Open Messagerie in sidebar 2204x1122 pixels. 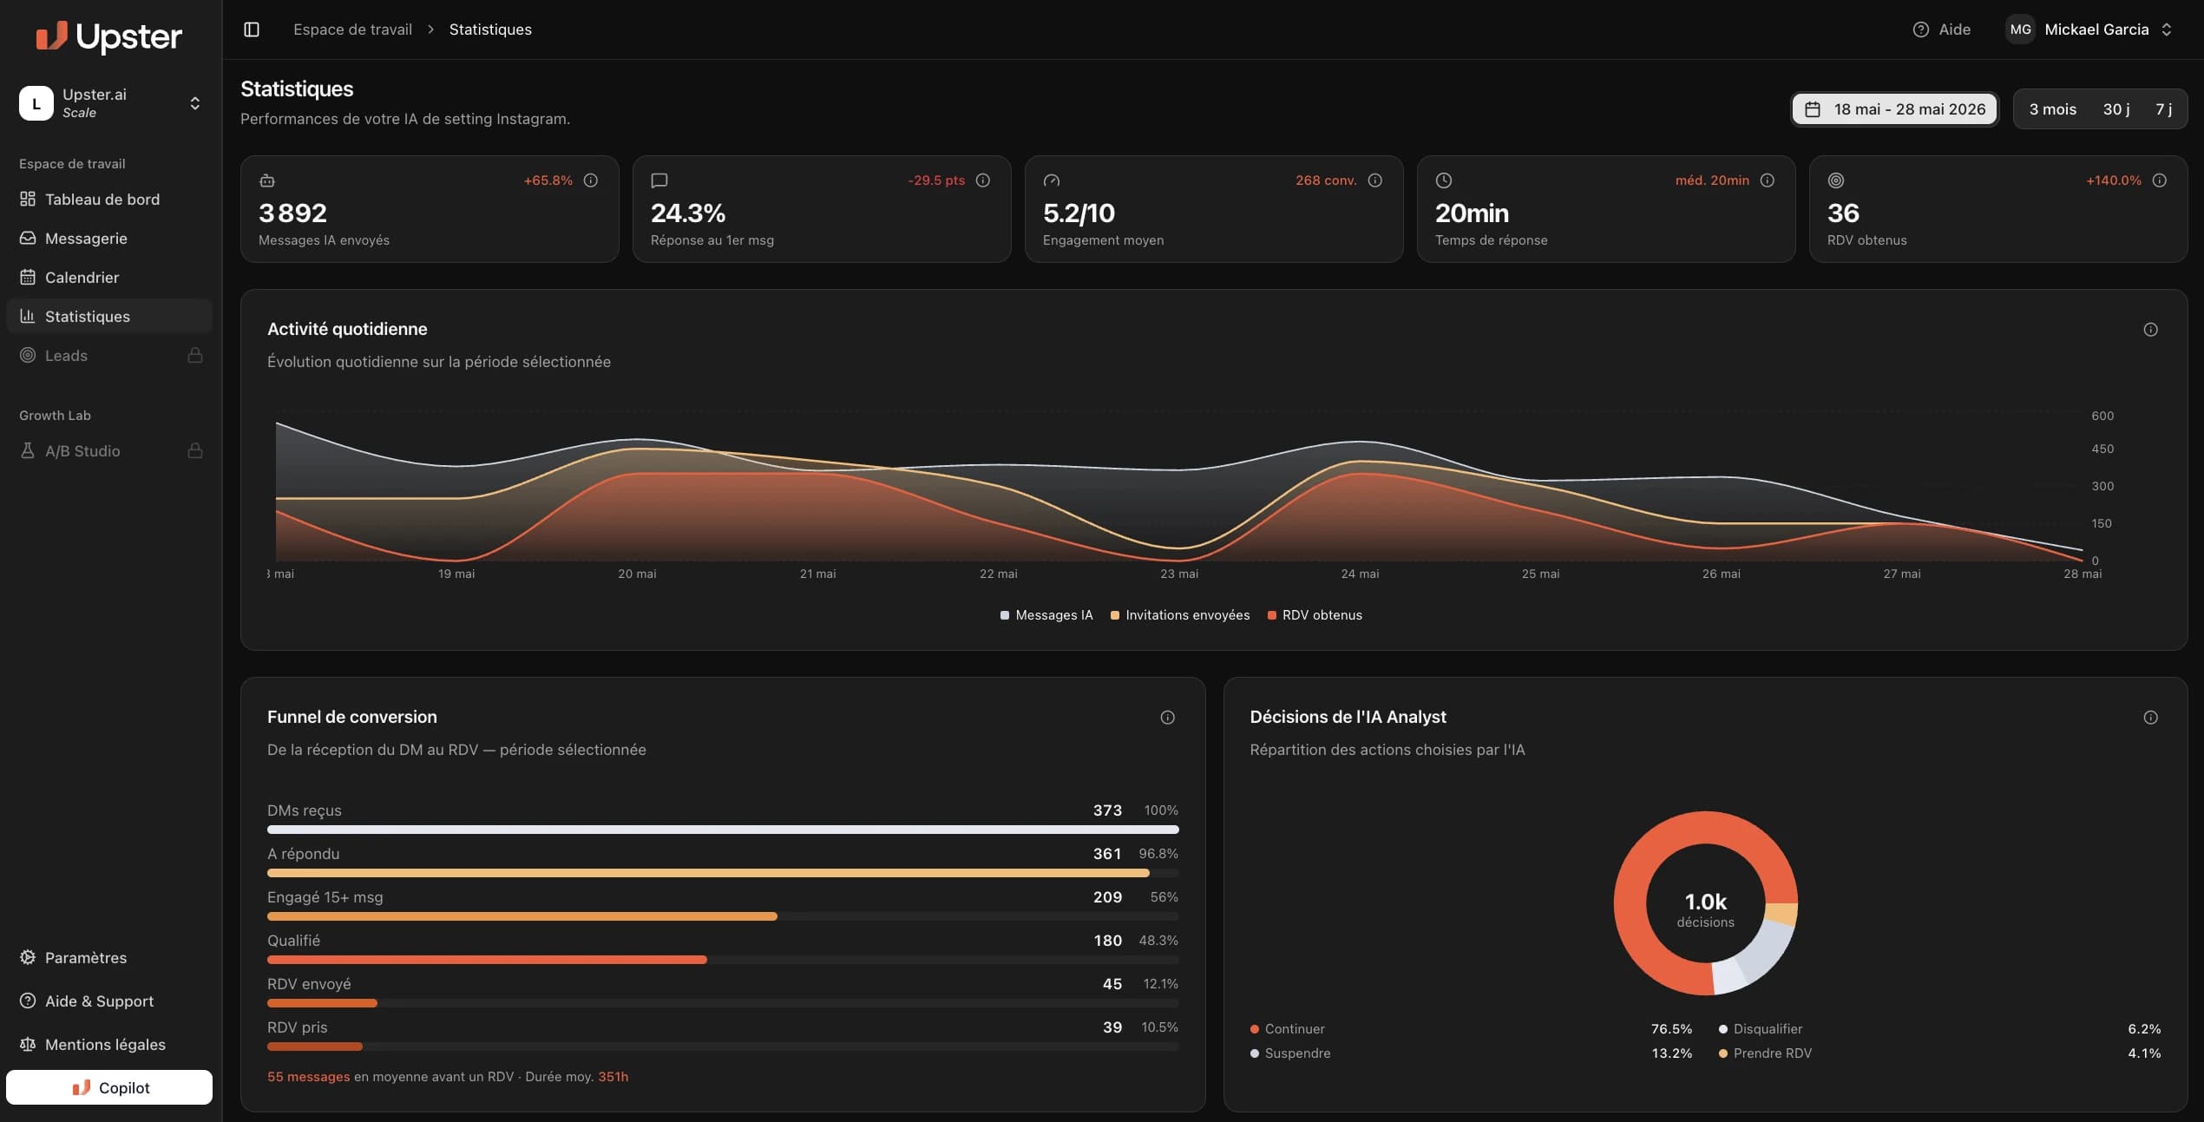[109, 238]
